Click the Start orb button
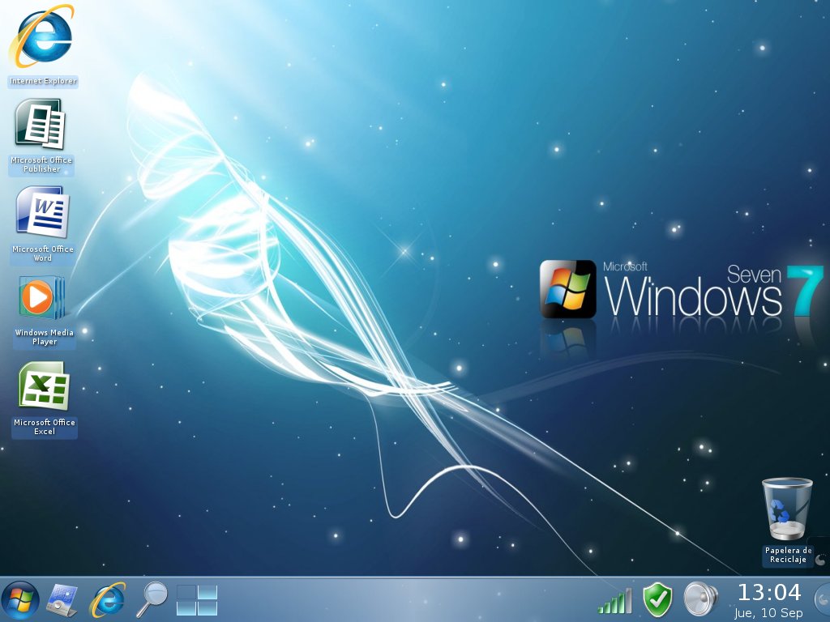The image size is (830, 622). coord(19,600)
